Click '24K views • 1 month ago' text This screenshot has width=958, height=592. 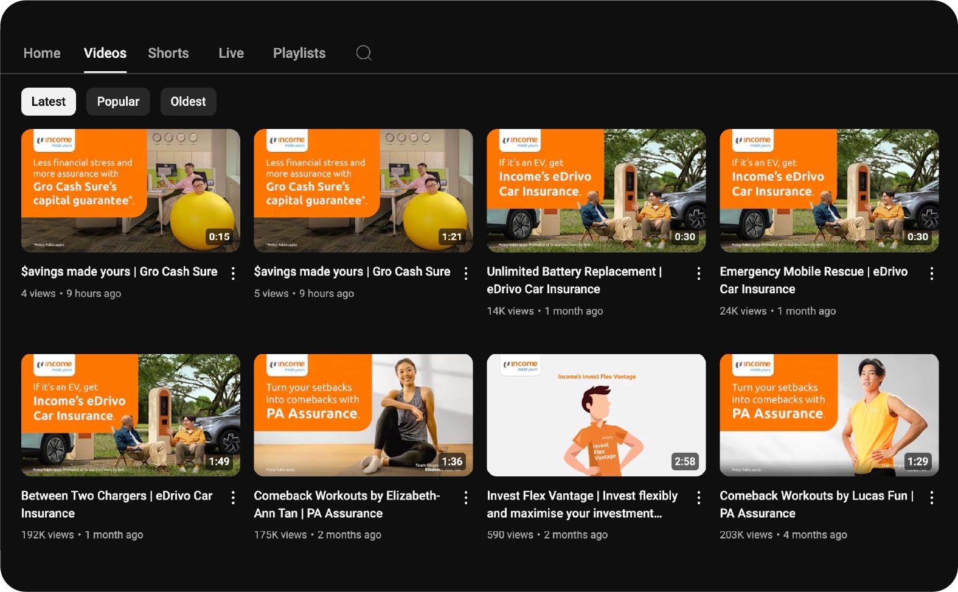(778, 311)
